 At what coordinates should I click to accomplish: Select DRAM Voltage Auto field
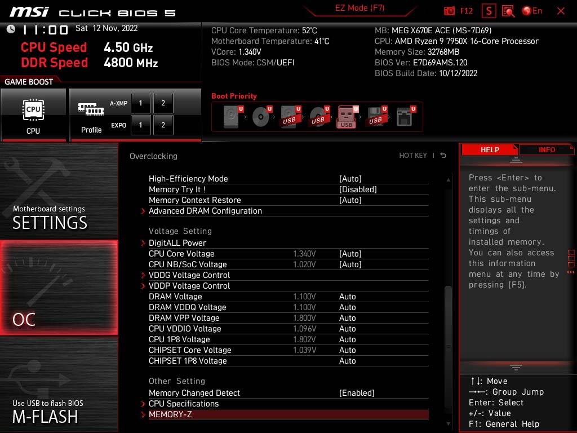347,297
